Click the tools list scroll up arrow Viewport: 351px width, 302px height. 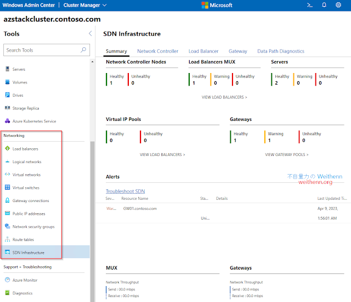point(92,62)
